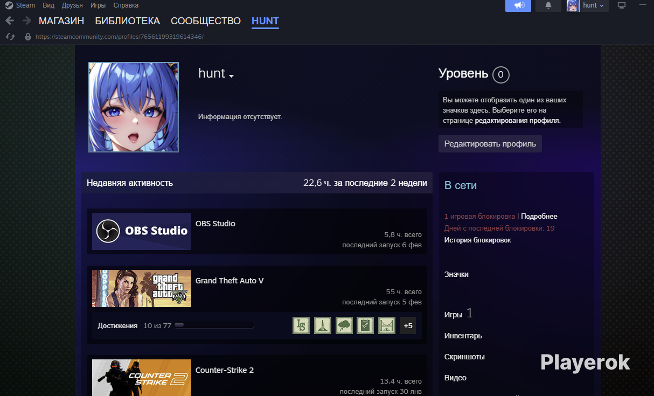The image size is (654, 396).
Task: Open the checklist achievement icon
Action: (x=365, y=325)
